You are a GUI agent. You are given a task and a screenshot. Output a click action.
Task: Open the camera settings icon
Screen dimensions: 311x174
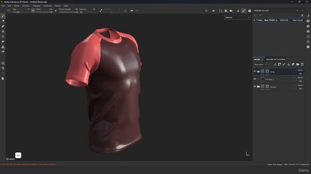231,11
